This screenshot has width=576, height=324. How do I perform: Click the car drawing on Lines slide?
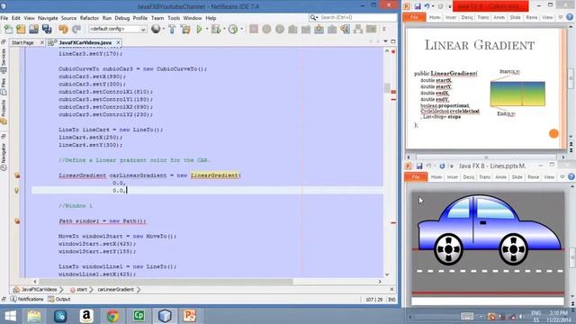coord(490,230)
